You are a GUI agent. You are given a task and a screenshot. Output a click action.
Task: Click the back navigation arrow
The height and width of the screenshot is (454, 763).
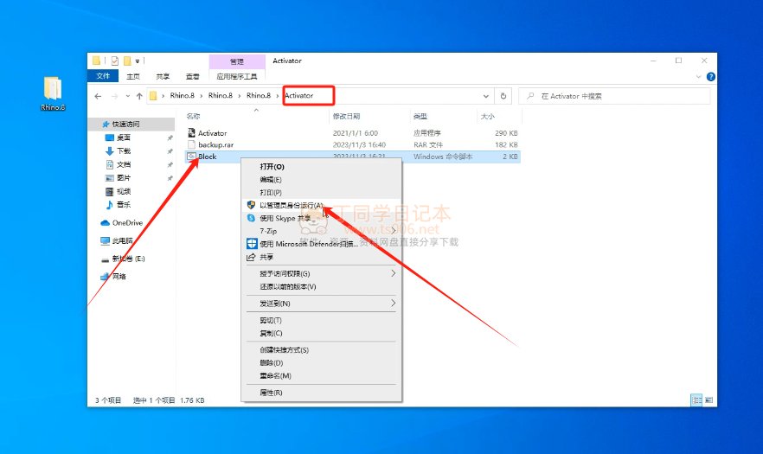click(98, 95)
